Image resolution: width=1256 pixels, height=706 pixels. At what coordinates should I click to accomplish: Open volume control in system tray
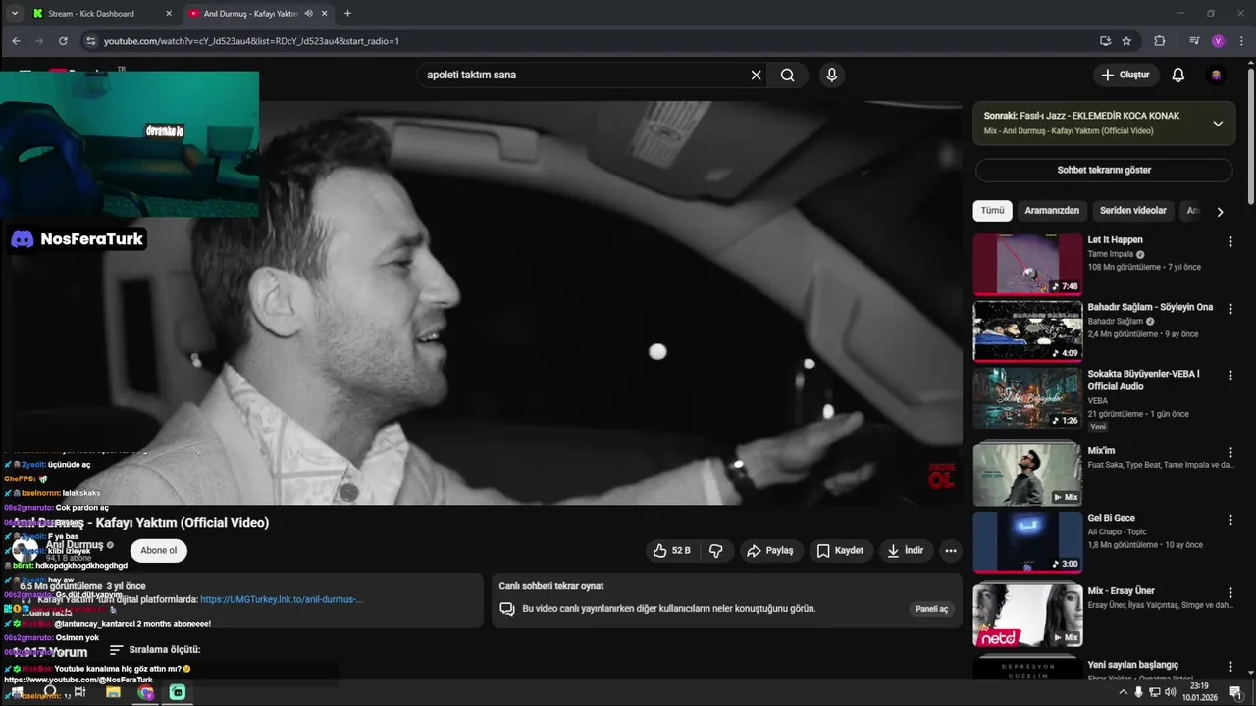[1170, 692]
